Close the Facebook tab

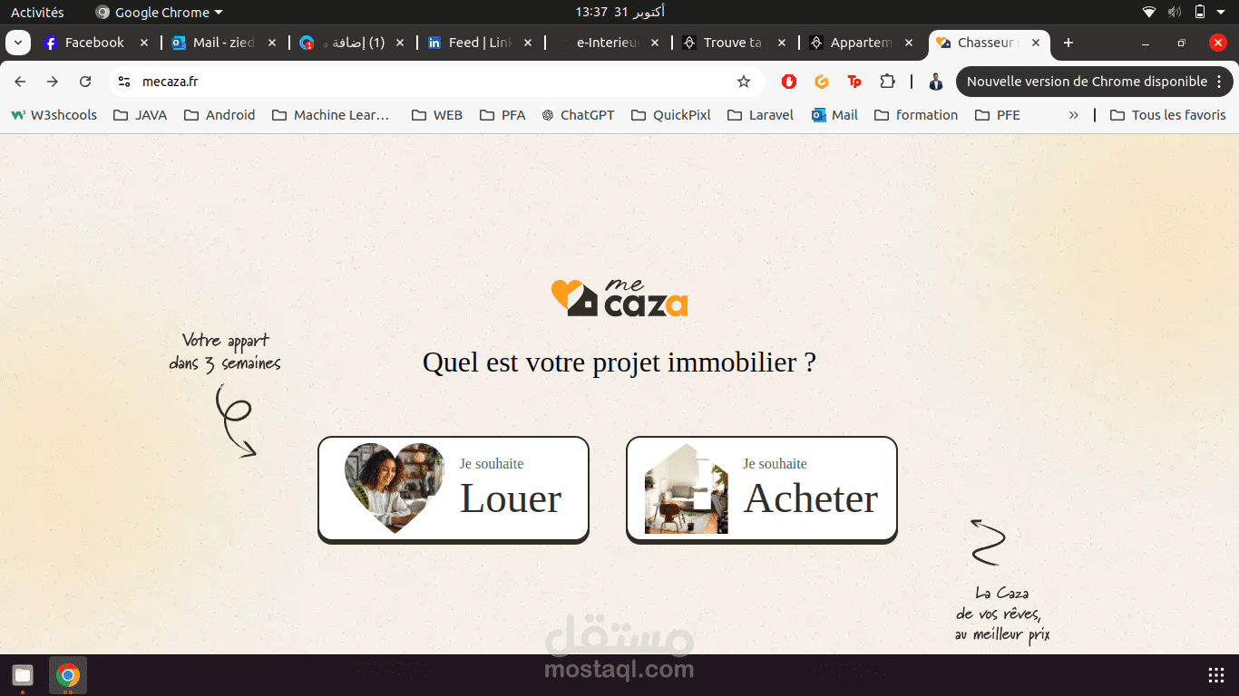[144, 43]
